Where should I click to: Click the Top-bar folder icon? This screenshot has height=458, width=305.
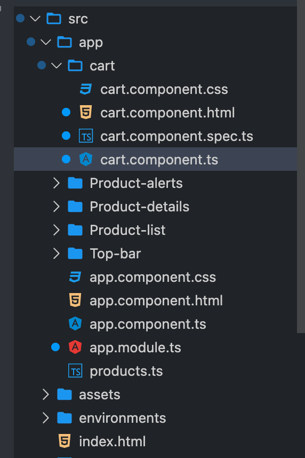[75, 253]
